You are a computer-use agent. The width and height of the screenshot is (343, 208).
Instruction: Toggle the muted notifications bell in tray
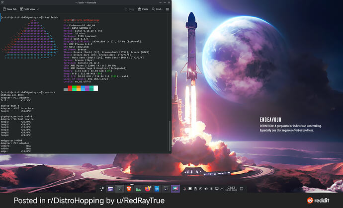(185, 189)
